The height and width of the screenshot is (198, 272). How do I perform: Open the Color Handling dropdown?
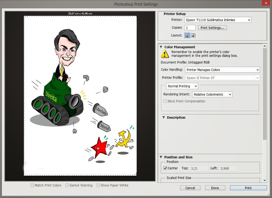coord(222,70)
